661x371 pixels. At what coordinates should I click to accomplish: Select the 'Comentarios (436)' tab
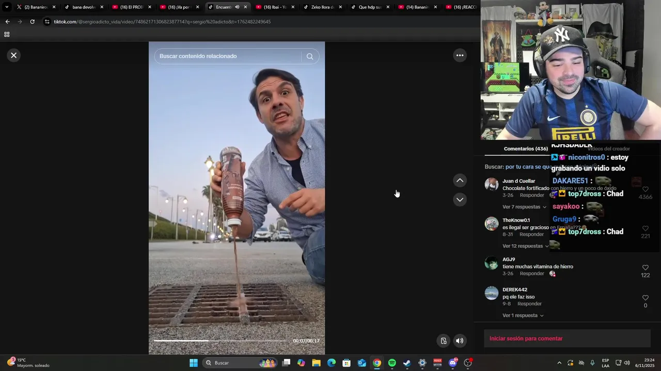pyautogui.click(x=526, y=148)
